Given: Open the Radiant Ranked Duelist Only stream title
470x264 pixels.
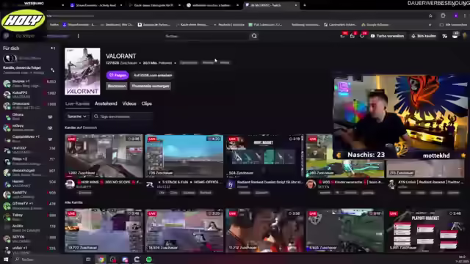Looking at the screenshot, I should tap(270, 183).
